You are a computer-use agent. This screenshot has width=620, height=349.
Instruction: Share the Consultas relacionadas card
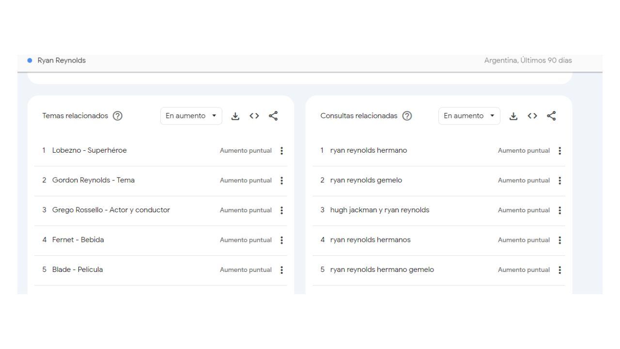[551, 116]
